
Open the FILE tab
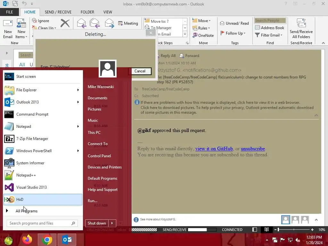click(9, 12)
